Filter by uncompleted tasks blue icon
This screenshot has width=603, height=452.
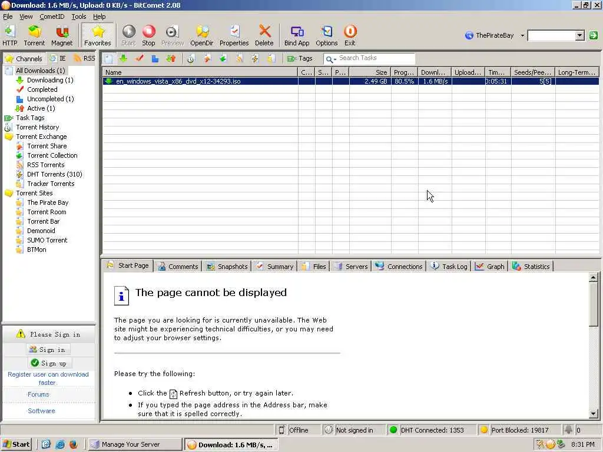(x=155, y=58)
